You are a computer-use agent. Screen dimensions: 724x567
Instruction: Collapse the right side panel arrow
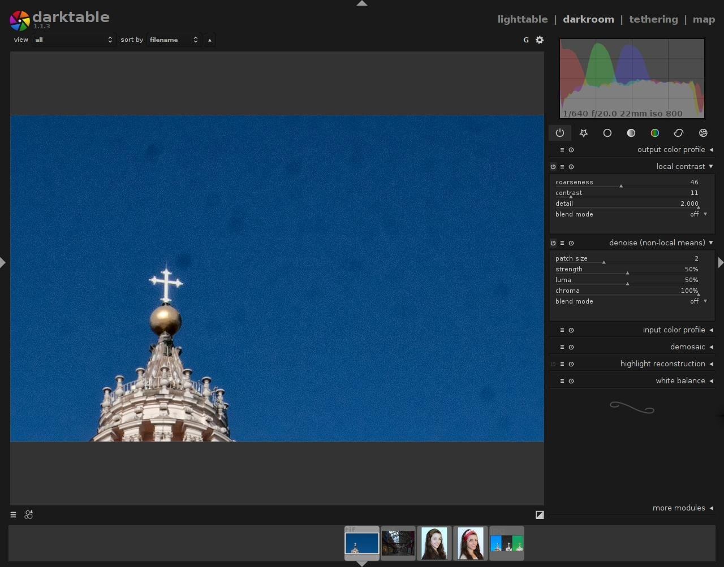tap(721, 262)
